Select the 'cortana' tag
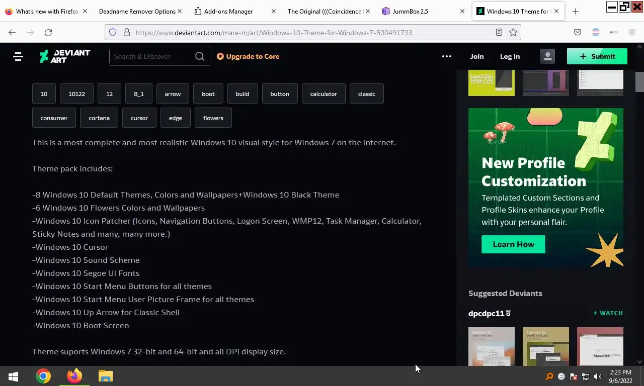 pyautogui.click(x=99, y=118)
